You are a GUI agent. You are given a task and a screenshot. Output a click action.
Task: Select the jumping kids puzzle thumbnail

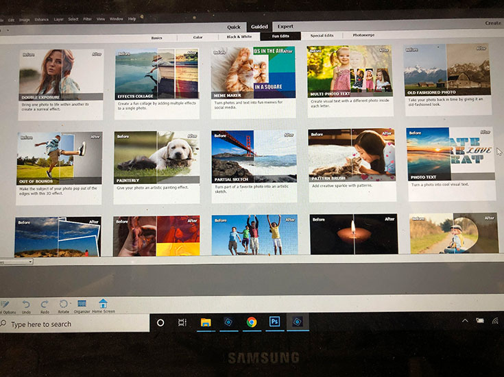click(254, 235)
